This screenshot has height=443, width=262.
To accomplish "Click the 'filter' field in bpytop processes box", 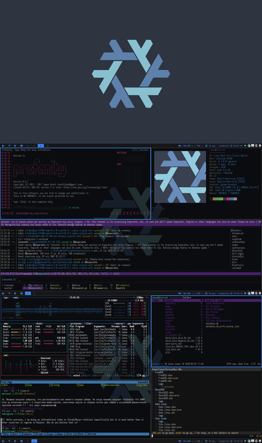I will coord(88,323).
